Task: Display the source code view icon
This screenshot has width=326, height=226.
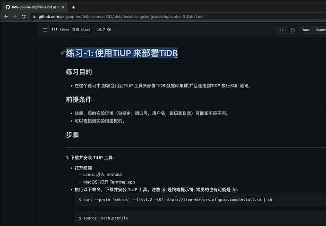Action: point(281,30)
